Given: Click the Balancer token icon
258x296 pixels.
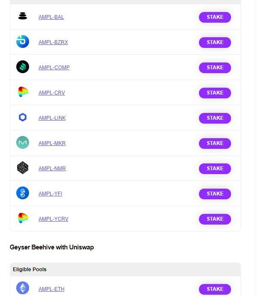Looking at the screenshot, I should click(x=23, y=16).
